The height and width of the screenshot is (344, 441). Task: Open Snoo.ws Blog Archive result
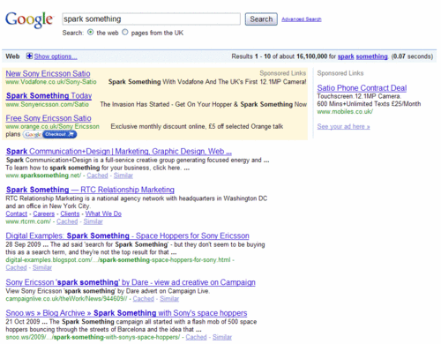click(x=126, y=313)
